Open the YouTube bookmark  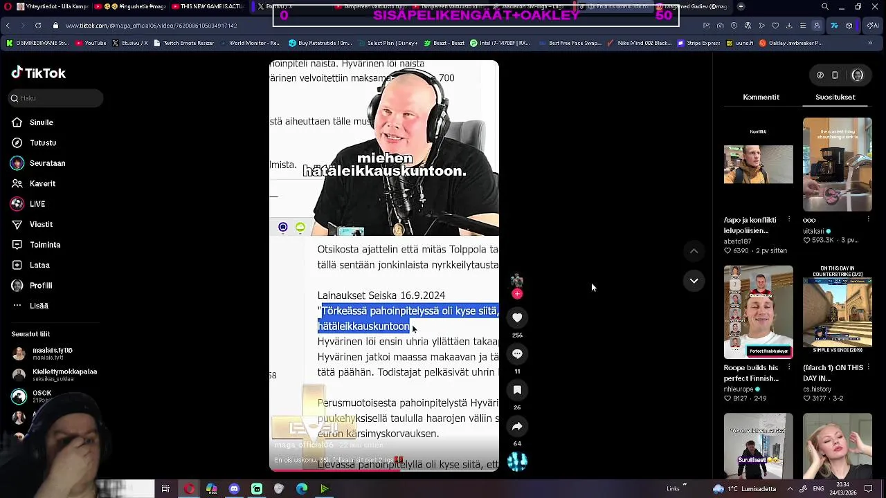click(x=91, y=43)
